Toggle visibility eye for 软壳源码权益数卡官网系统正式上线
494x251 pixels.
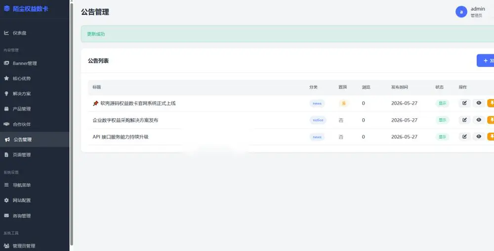click(x=479, y=103)
